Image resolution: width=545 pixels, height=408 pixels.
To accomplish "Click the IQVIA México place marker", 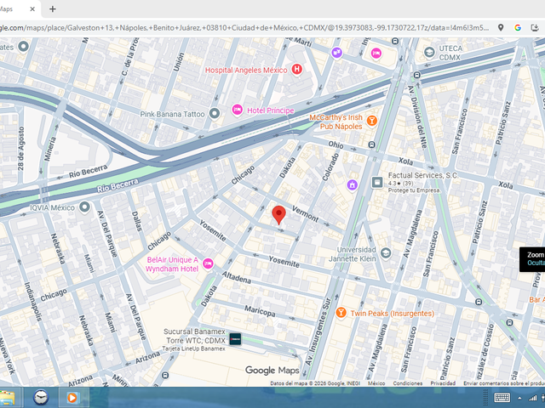I will tap(84, 207).
